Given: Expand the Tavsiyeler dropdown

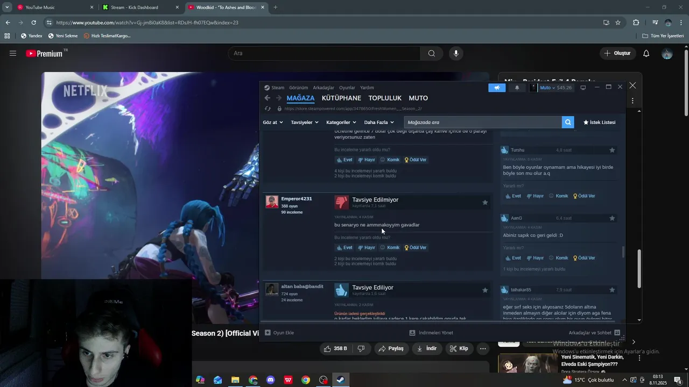Looking at the screenshot, I should (305, 123).
